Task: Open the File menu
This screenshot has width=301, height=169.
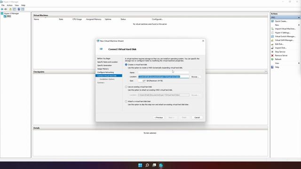Action: tap(3, 5)
